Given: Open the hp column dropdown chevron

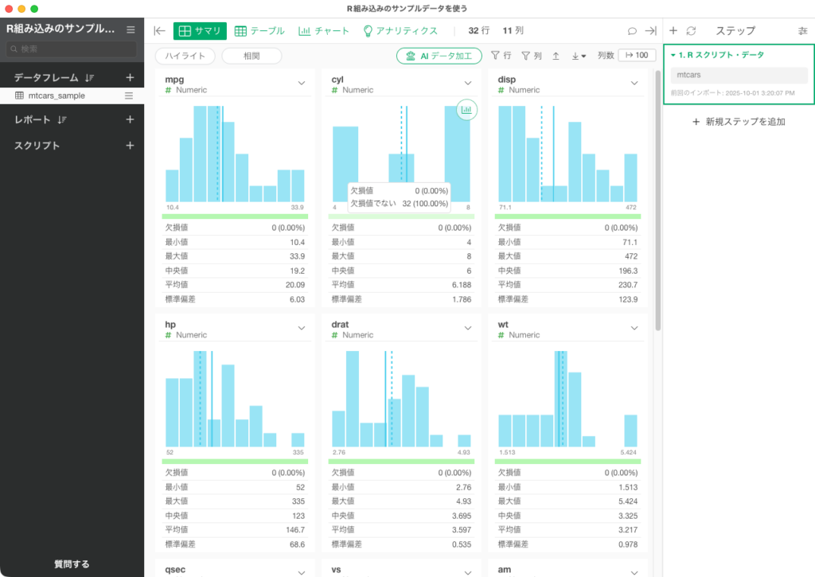Looking at the screenshot, I should pos(302,328).
